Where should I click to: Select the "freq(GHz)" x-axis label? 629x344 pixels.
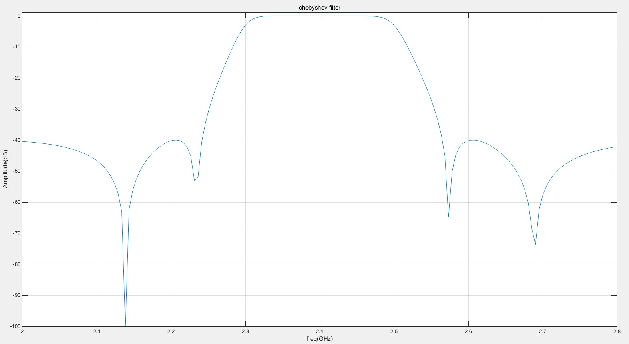(319, 339)
